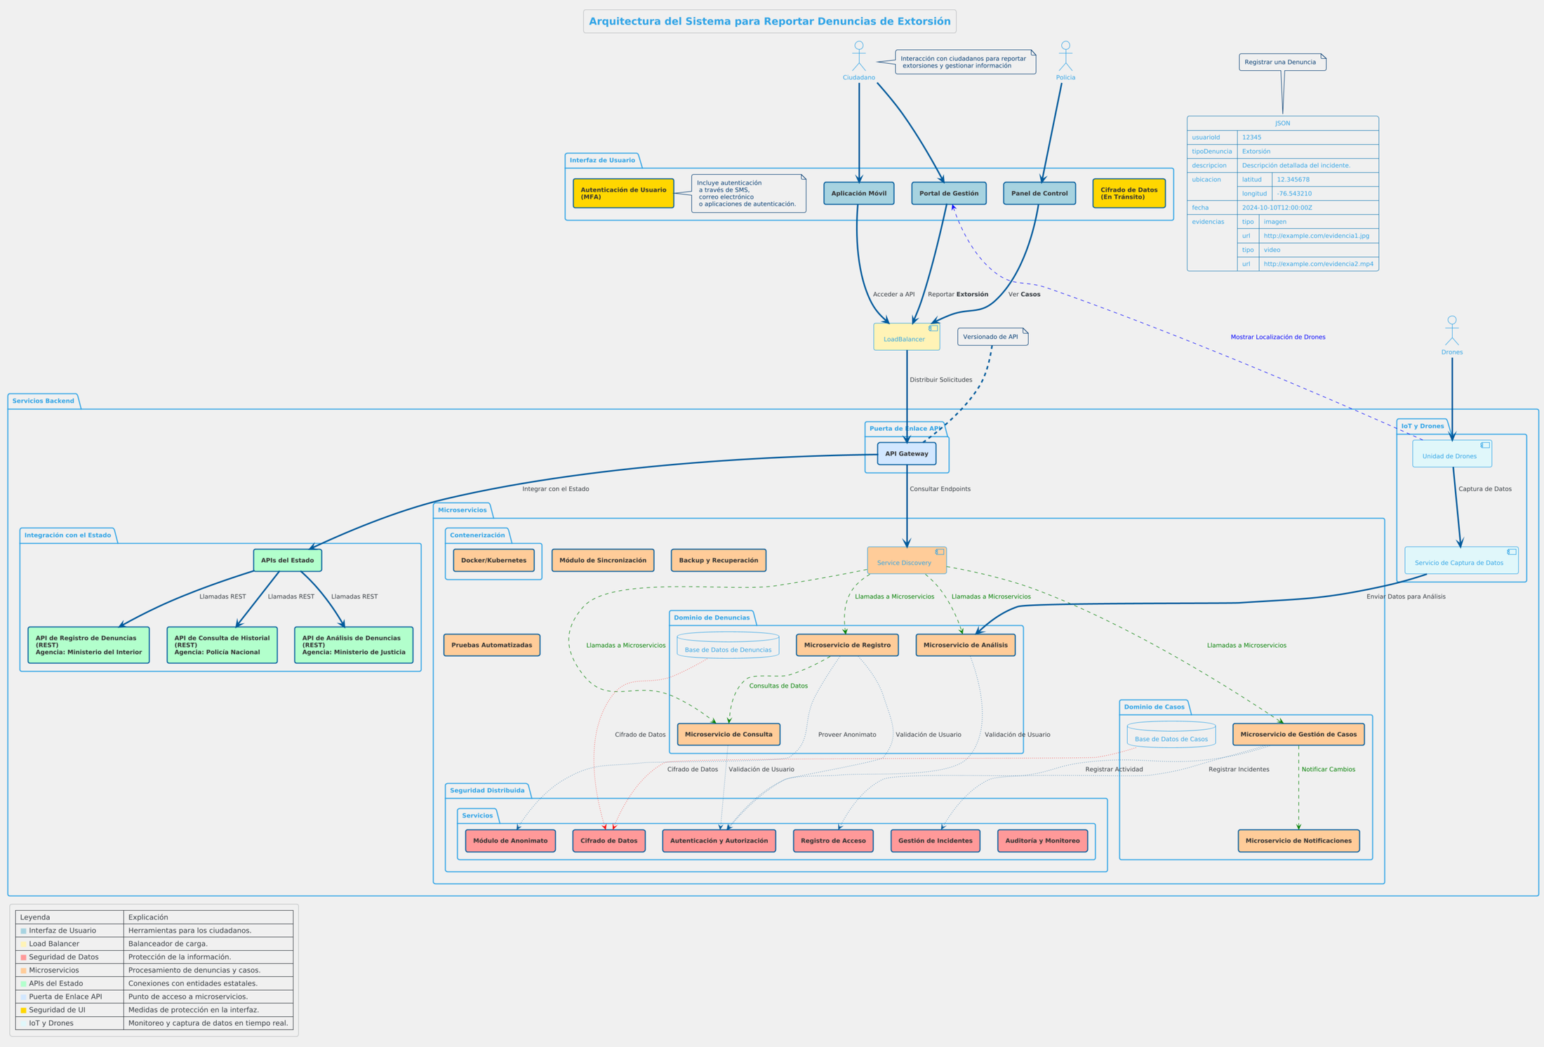Click the Registrar una Denuncia note
The height and width of the screenshot is (1047, 1544).
[x=1282, y=62]
